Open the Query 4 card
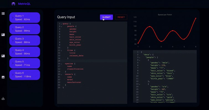This screenshot has width=209, height=110. click(25, 52)
